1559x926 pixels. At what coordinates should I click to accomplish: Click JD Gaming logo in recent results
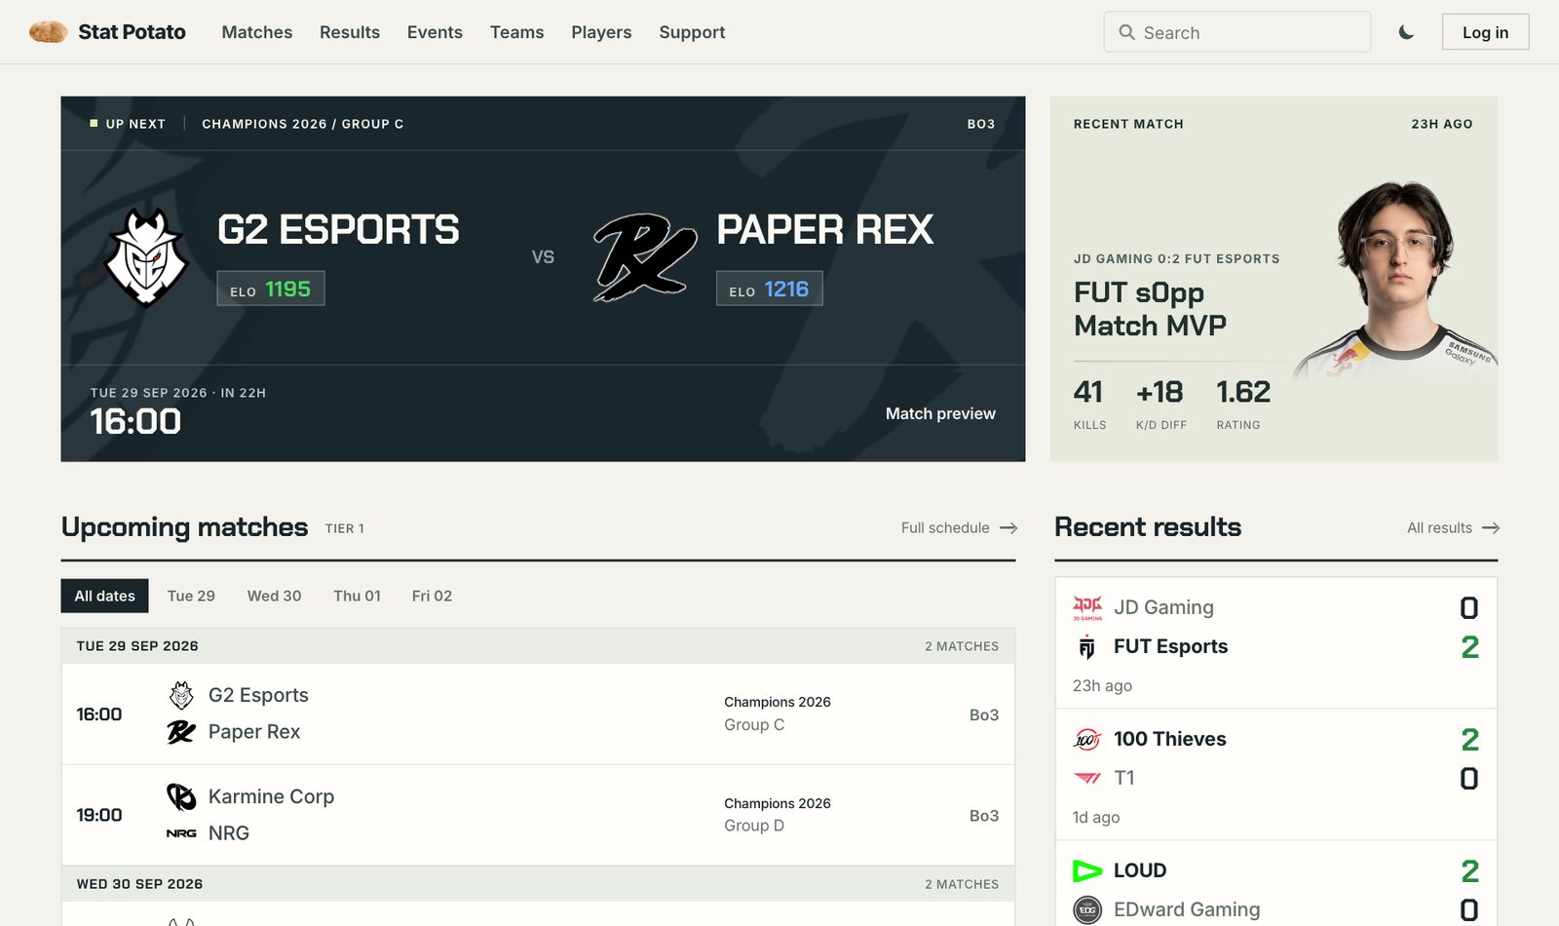(x=1087, y=607)
